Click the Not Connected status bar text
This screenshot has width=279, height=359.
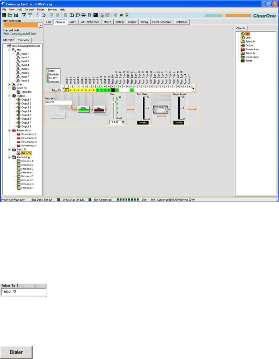click(103, 200)
